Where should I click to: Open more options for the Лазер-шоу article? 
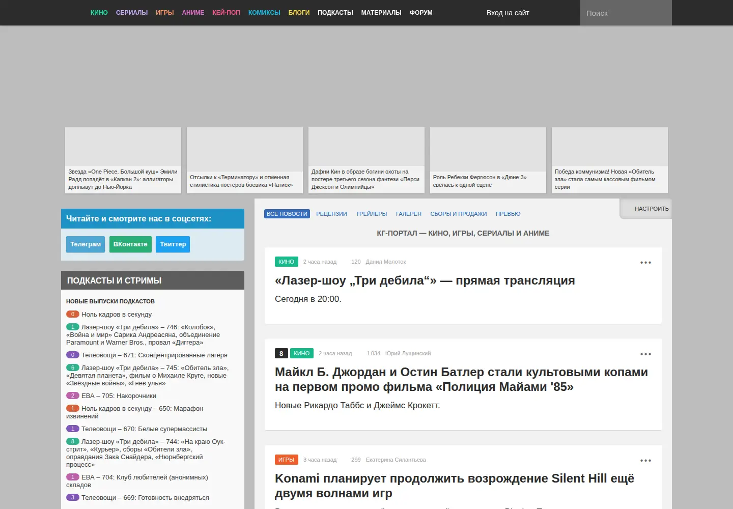645,263
